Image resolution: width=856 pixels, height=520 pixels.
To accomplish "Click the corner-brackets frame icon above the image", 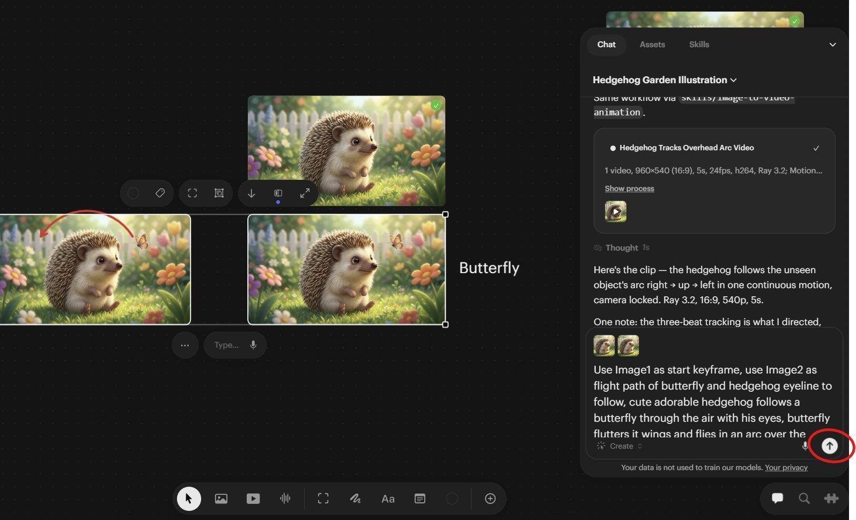I will pyautogui.click(x=193, y=193).
